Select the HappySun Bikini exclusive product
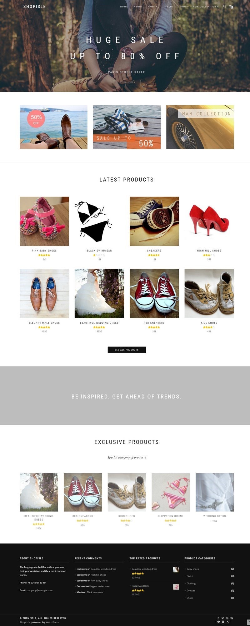This screenshot has width=250, height=626. [171, 492]
